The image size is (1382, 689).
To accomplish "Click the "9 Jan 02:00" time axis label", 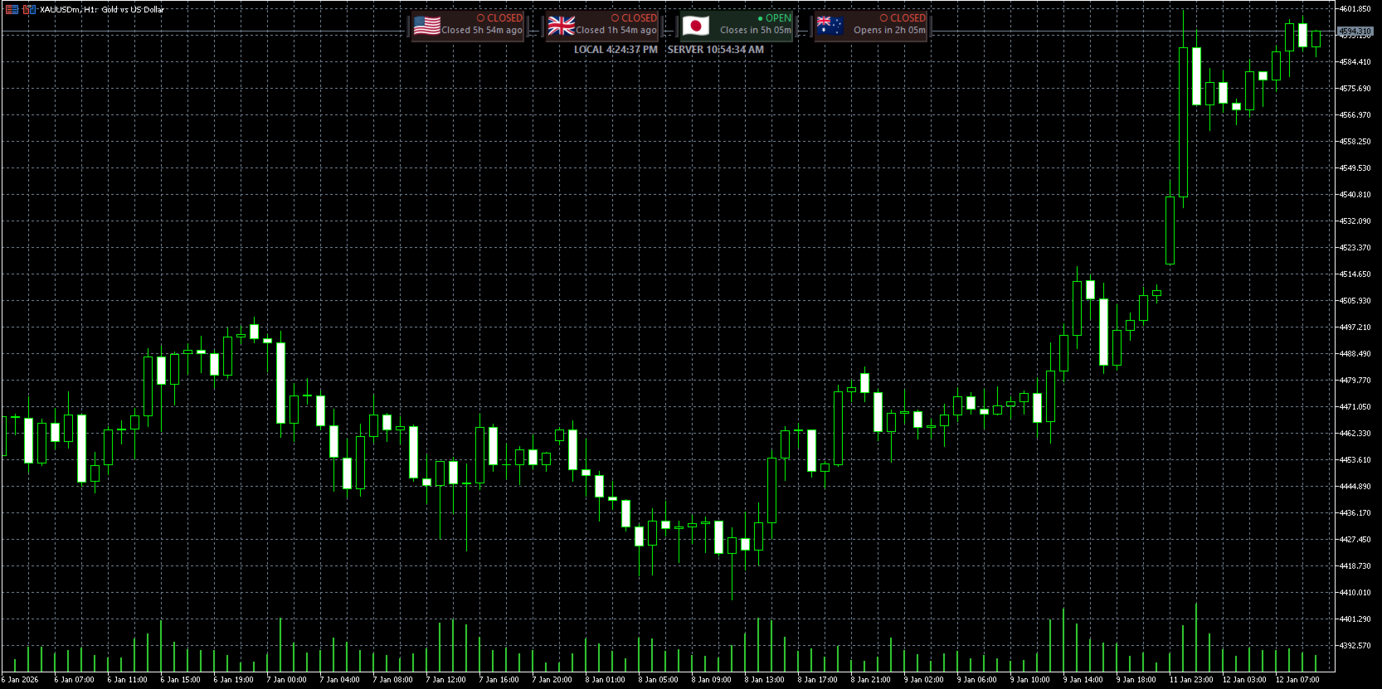I will 923,680.
